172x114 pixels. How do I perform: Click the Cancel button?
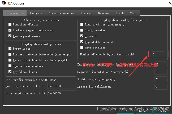coord(144,111)
